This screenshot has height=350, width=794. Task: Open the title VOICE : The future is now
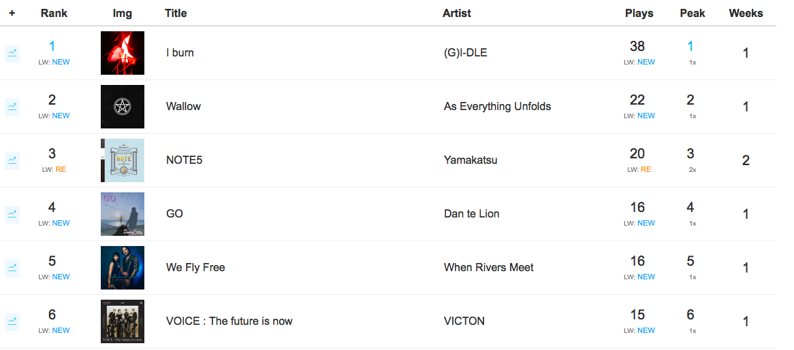click(x=229, y=321)
